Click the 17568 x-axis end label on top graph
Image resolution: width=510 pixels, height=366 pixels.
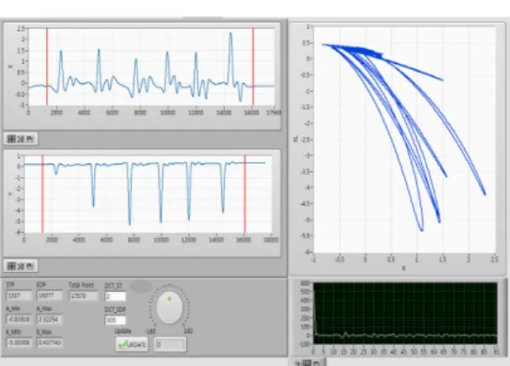click(273, 112)
